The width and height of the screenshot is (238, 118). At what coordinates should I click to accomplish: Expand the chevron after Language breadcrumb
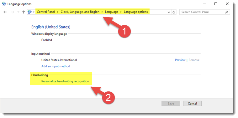point(121,12)
